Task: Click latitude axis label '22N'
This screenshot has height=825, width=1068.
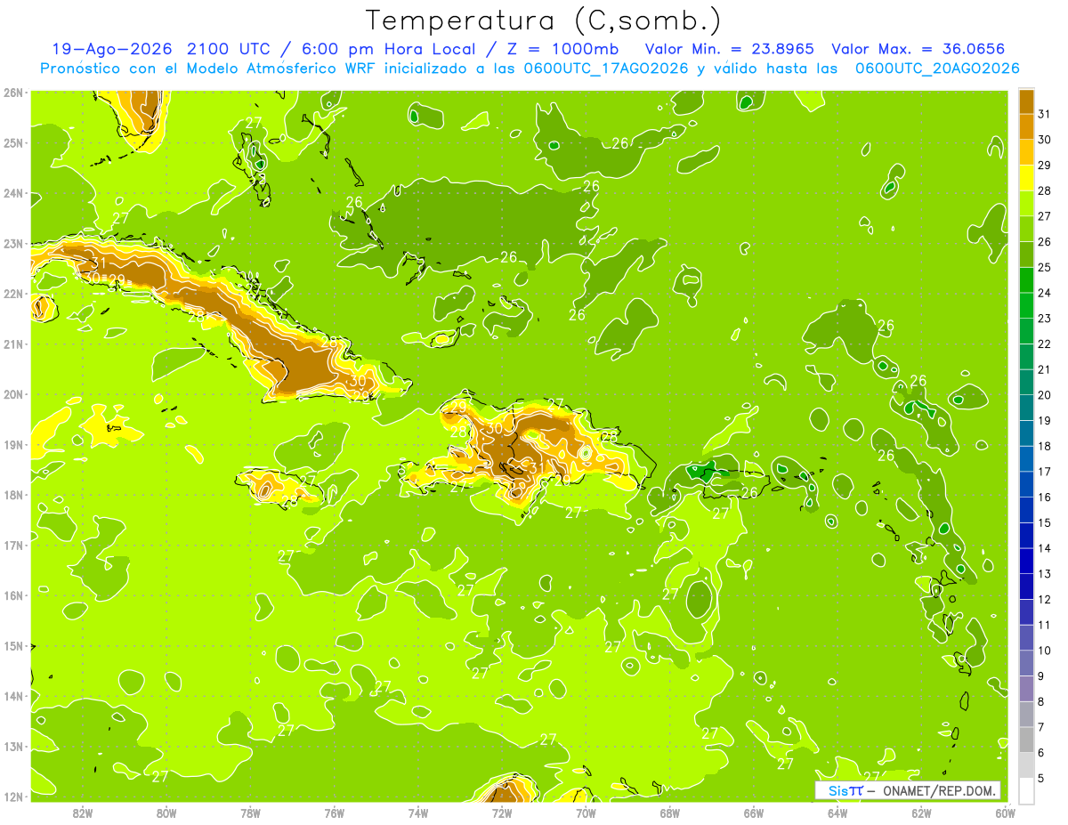Action: 13,294
